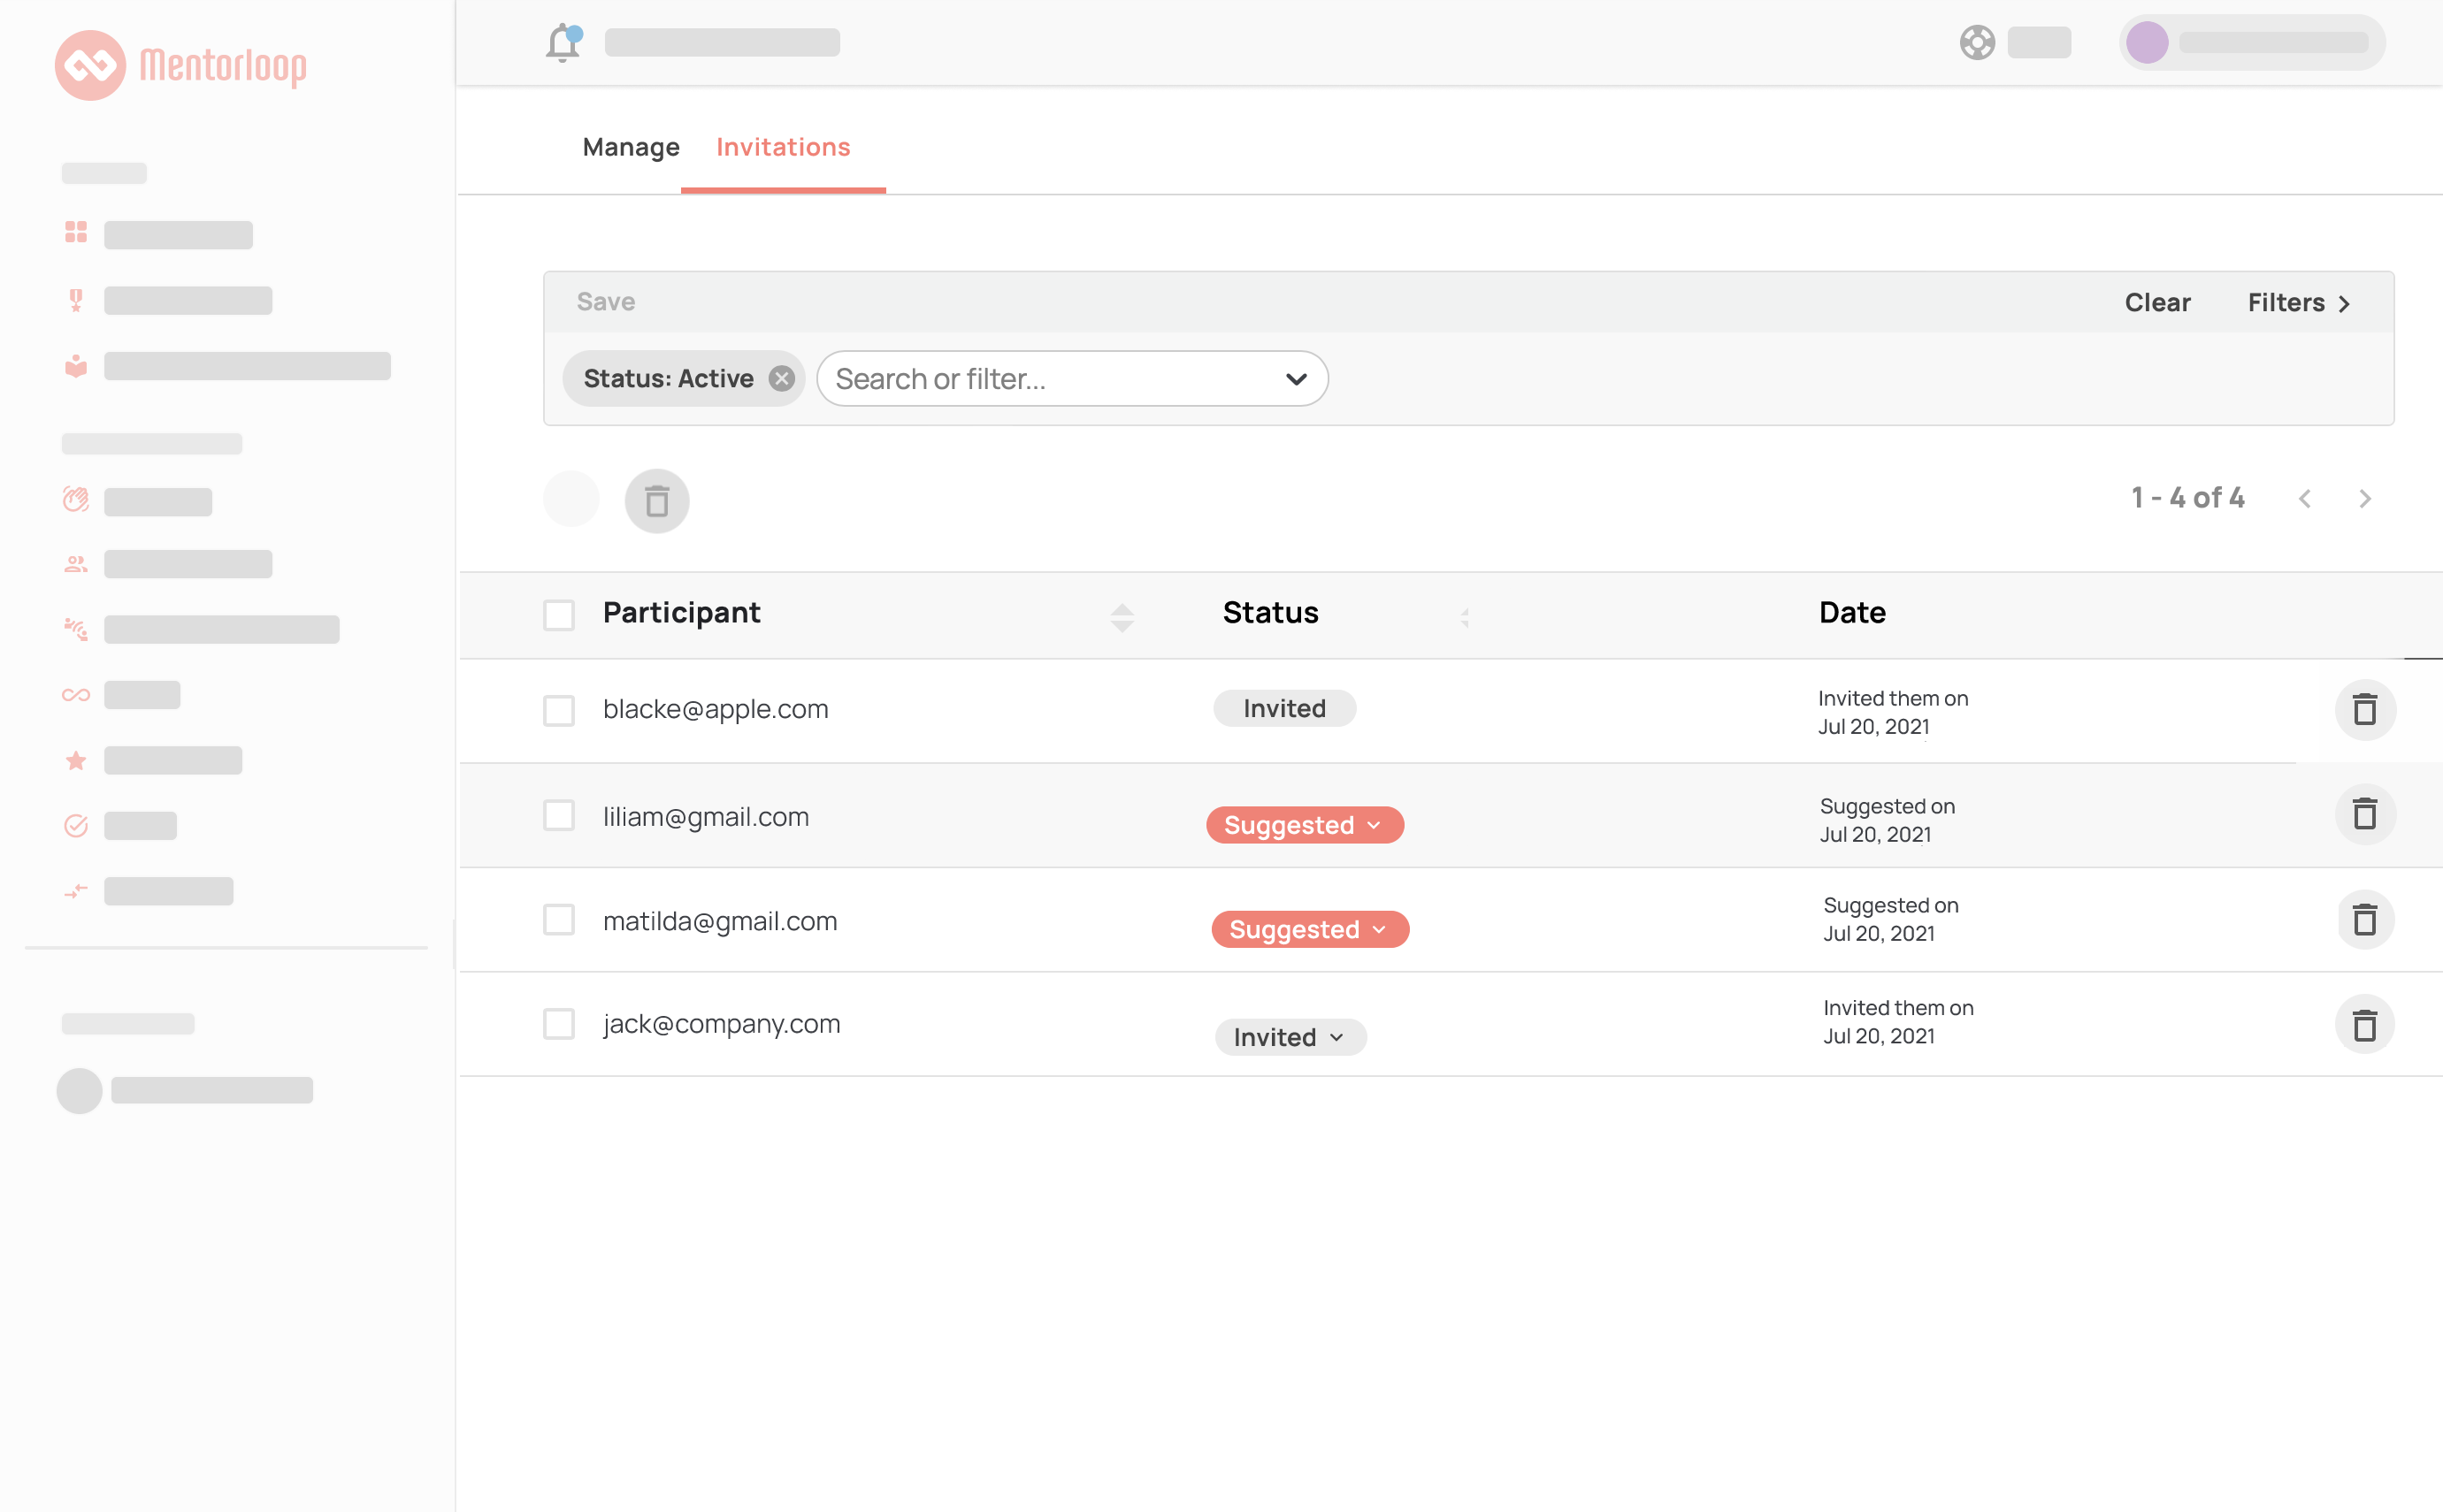This screenshot has width=2443, height=1512.
Task: Click the reading person sidebar icon
Action: pos(76,366)
